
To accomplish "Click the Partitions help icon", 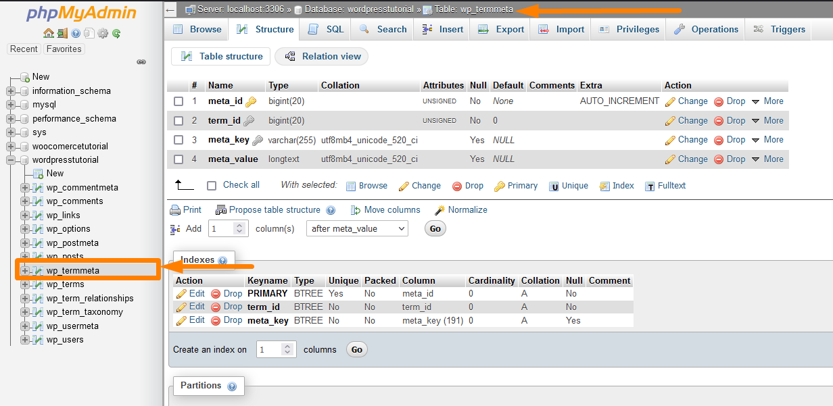I will [x=232, y=386].
